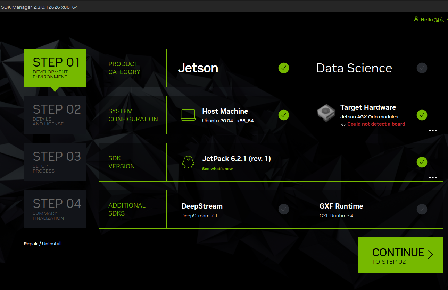Click the Host Machine heading
Screen dimensions: 448x290
225,111
